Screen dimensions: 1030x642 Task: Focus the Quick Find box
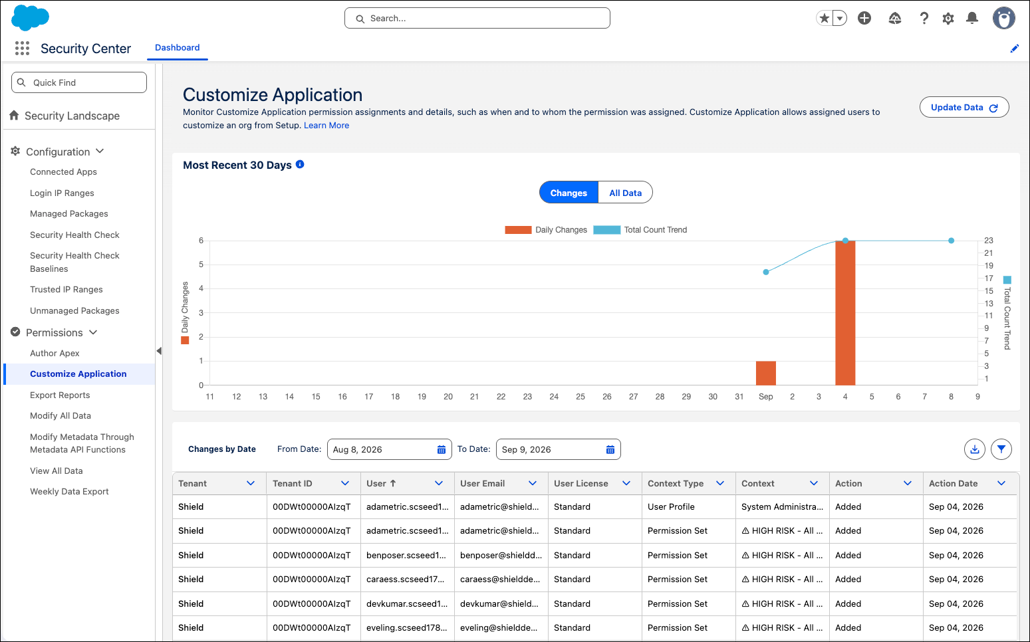coord(79,82)
